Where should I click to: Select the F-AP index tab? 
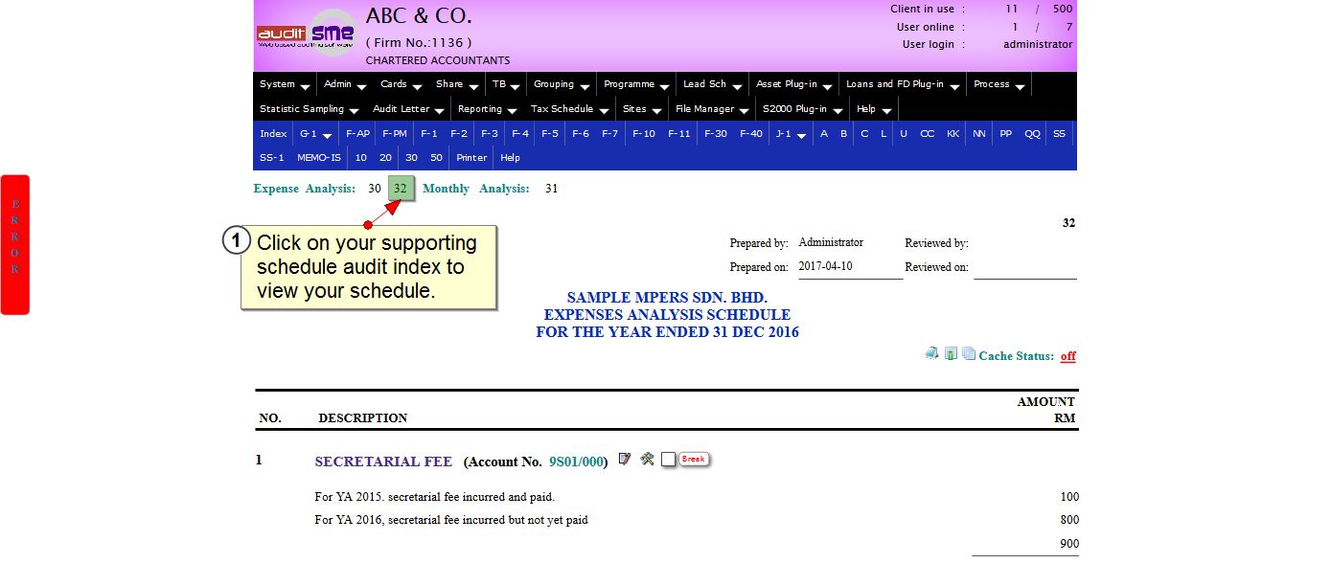pos(357,134)
